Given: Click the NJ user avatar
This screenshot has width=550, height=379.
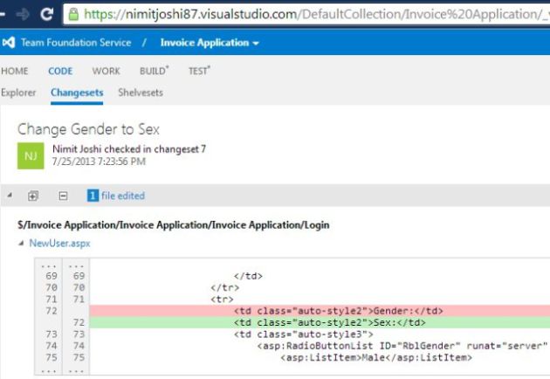Looking at the screenshot, I should click(31, 155).
